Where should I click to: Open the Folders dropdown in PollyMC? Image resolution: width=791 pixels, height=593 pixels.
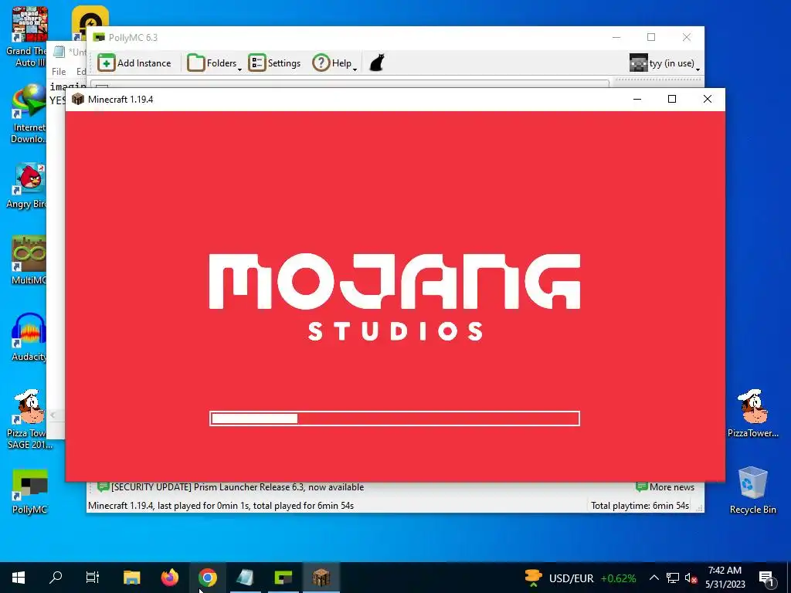tap(215, 63)
